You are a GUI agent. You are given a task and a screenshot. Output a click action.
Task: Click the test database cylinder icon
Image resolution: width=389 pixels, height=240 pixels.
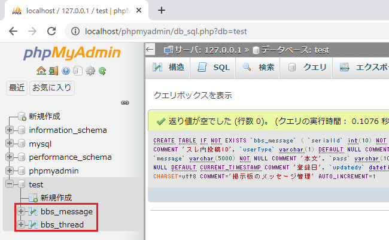pos(22,184)
